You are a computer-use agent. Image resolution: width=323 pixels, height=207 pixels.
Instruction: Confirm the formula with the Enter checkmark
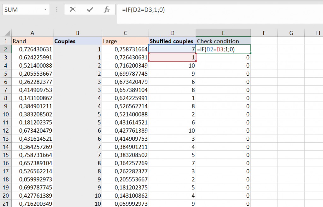90,10
